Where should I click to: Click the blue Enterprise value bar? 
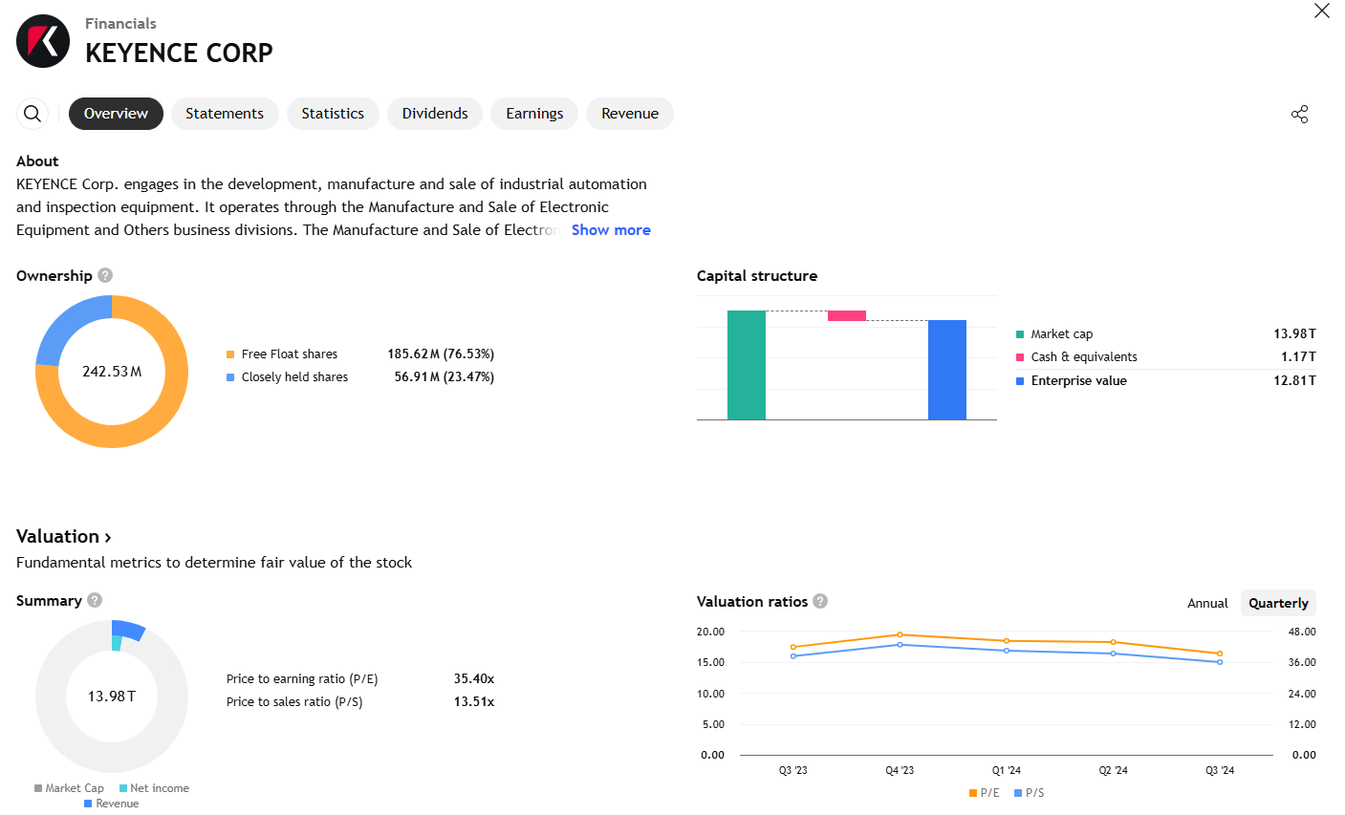click(947, 370)
